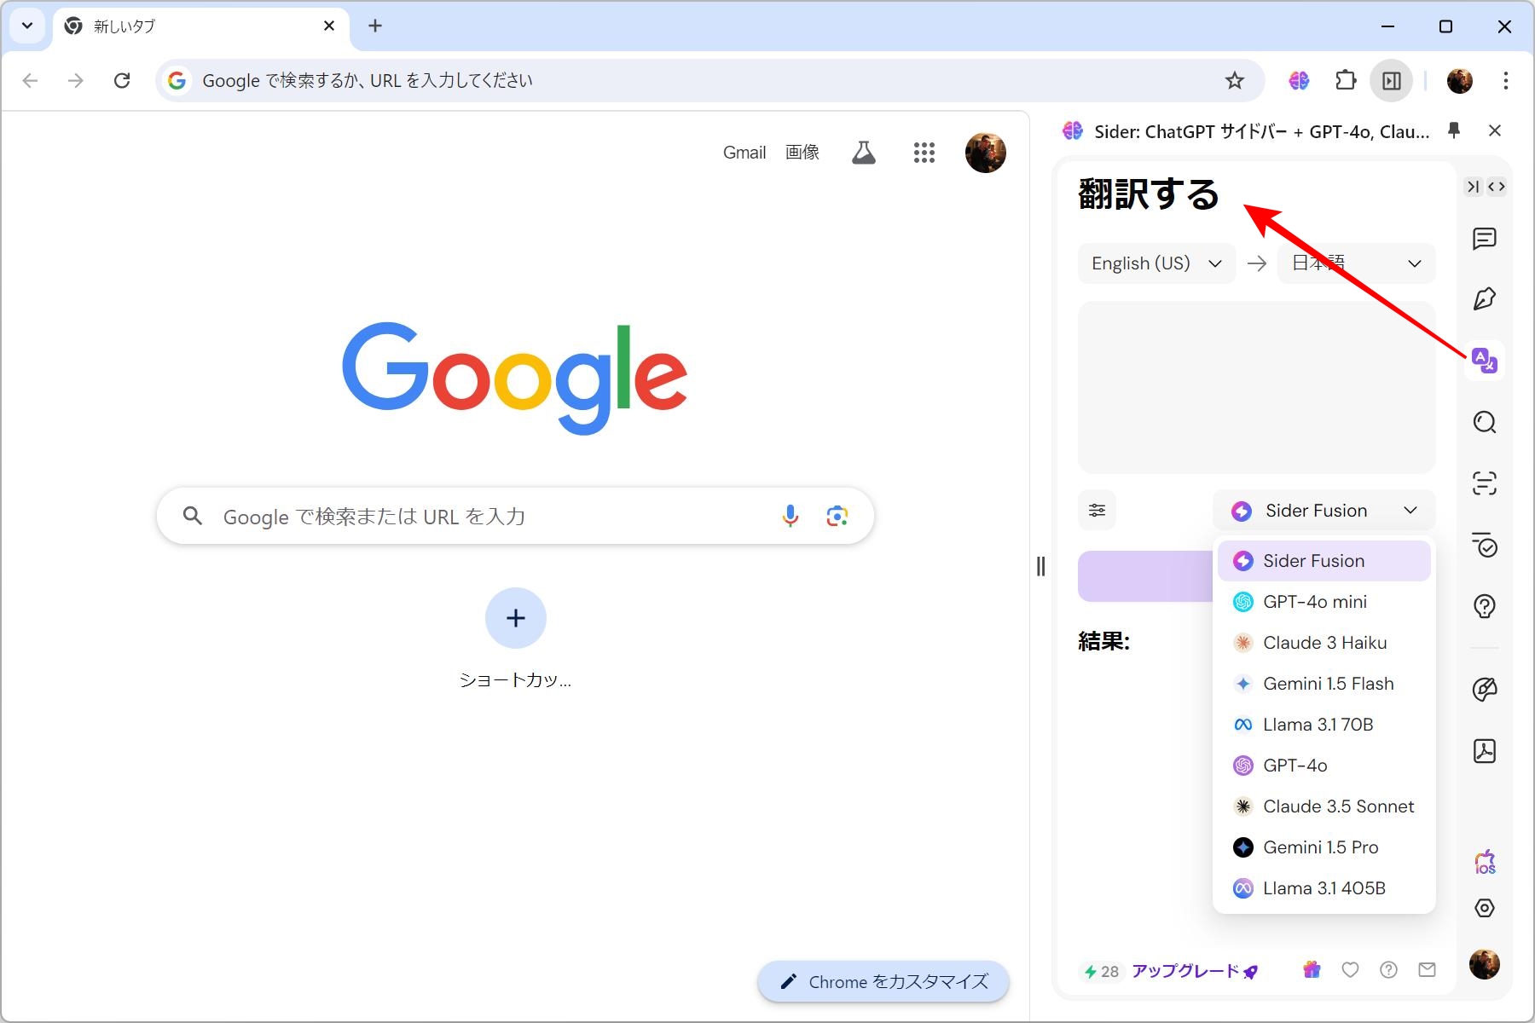Collapse the Sider side panel arrow icon

coord(1474,187)
